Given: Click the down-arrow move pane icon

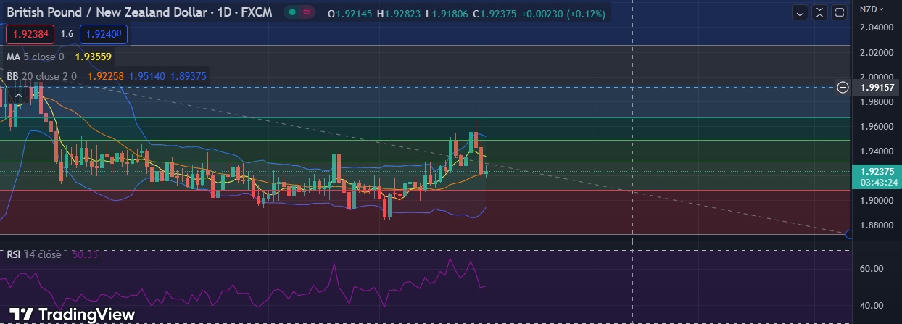Looking at the screenshot, I should coord(800,12).
